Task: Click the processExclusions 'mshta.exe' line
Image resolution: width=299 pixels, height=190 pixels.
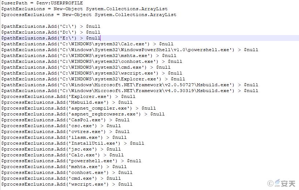Action: [x=64, y=167]
